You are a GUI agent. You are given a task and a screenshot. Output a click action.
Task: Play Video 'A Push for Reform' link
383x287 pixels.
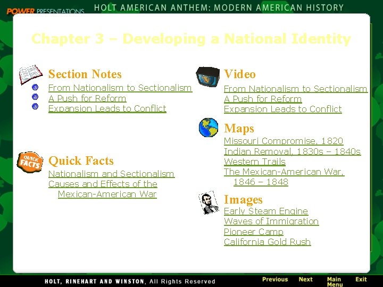(263, 99)
